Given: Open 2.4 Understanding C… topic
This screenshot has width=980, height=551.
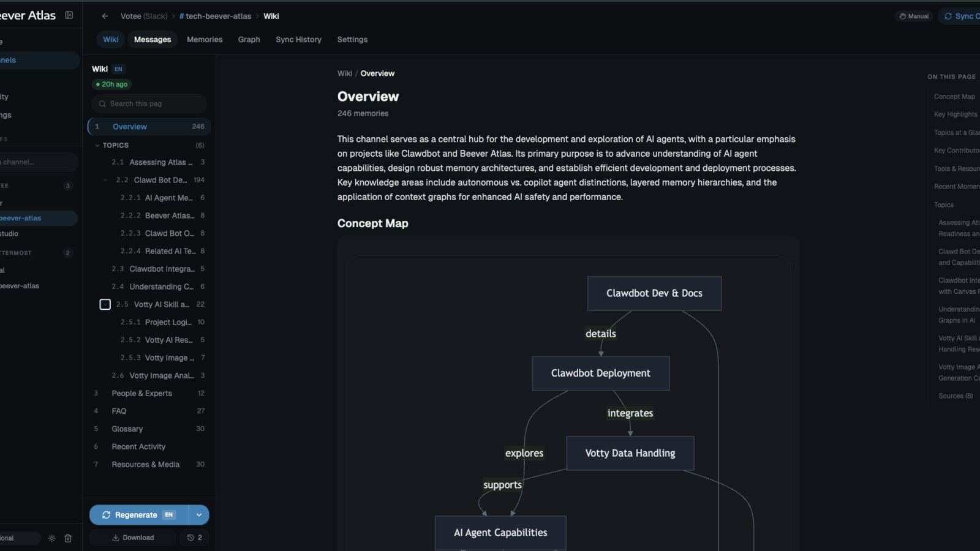Looking at the screenshot, I should 157,287.
